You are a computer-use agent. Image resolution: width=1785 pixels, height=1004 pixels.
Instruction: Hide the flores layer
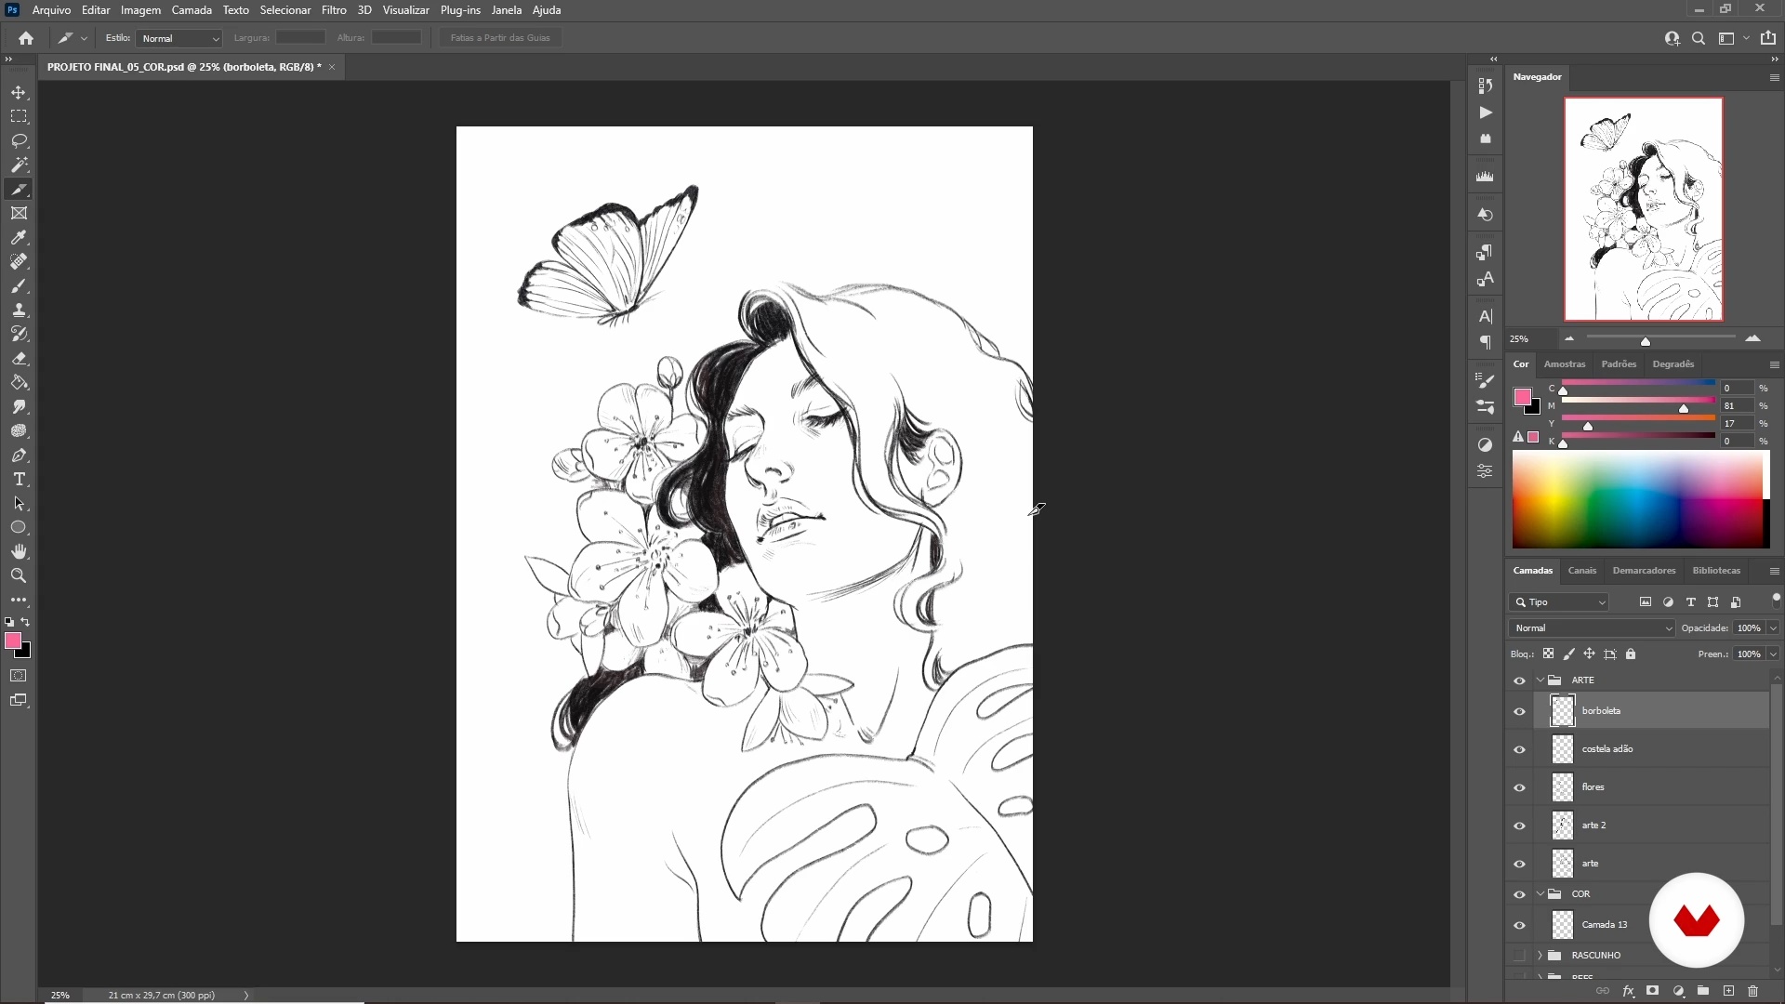(1519, 788)
